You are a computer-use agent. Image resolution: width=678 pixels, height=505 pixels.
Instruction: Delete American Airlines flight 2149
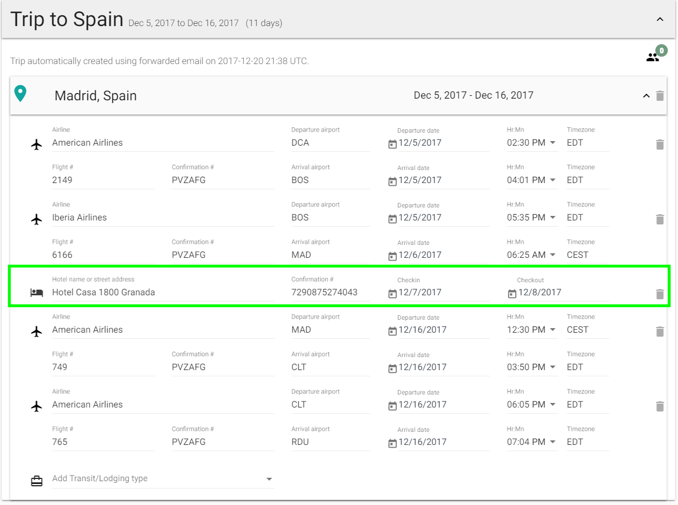pyautogui.click(x=660, y=145)
